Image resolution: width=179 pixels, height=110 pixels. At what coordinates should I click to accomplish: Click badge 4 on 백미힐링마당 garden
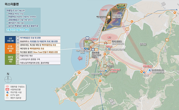coord(109,17)
